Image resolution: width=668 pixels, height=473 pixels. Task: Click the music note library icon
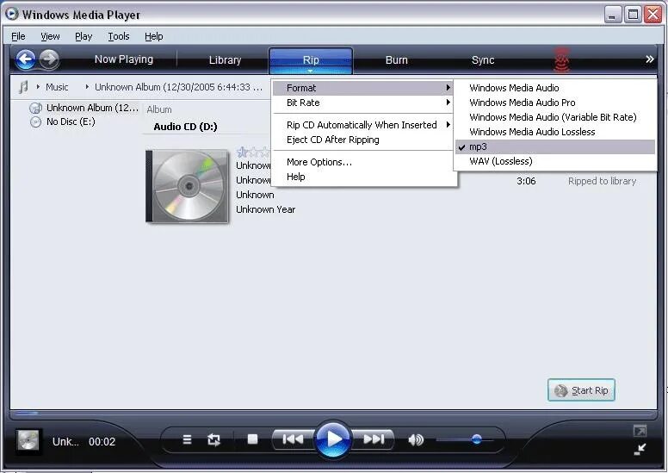click(23, 87)
